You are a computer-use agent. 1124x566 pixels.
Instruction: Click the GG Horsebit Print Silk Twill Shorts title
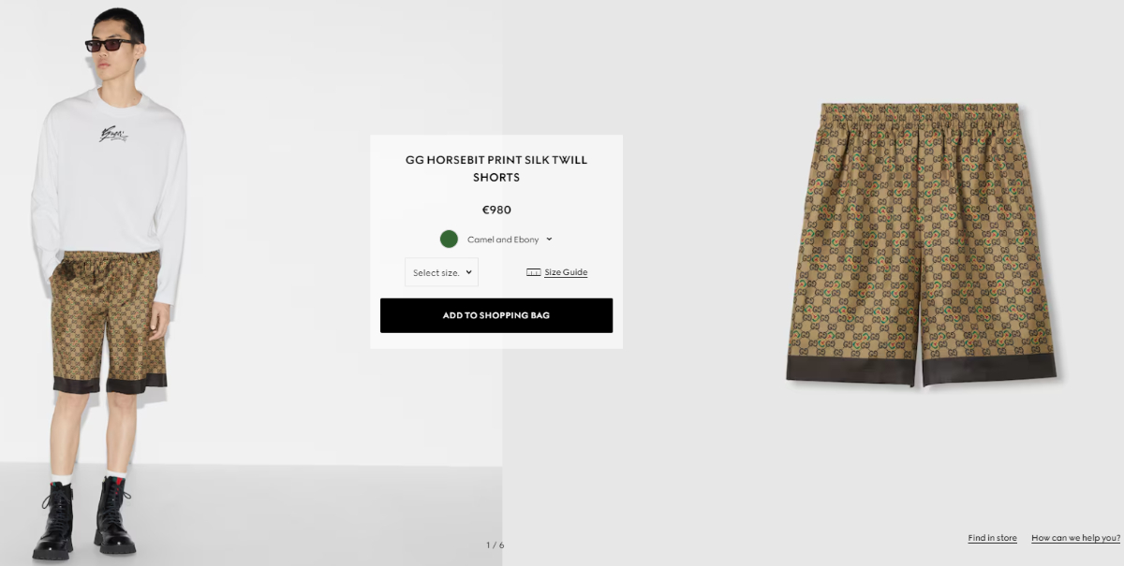496,168
